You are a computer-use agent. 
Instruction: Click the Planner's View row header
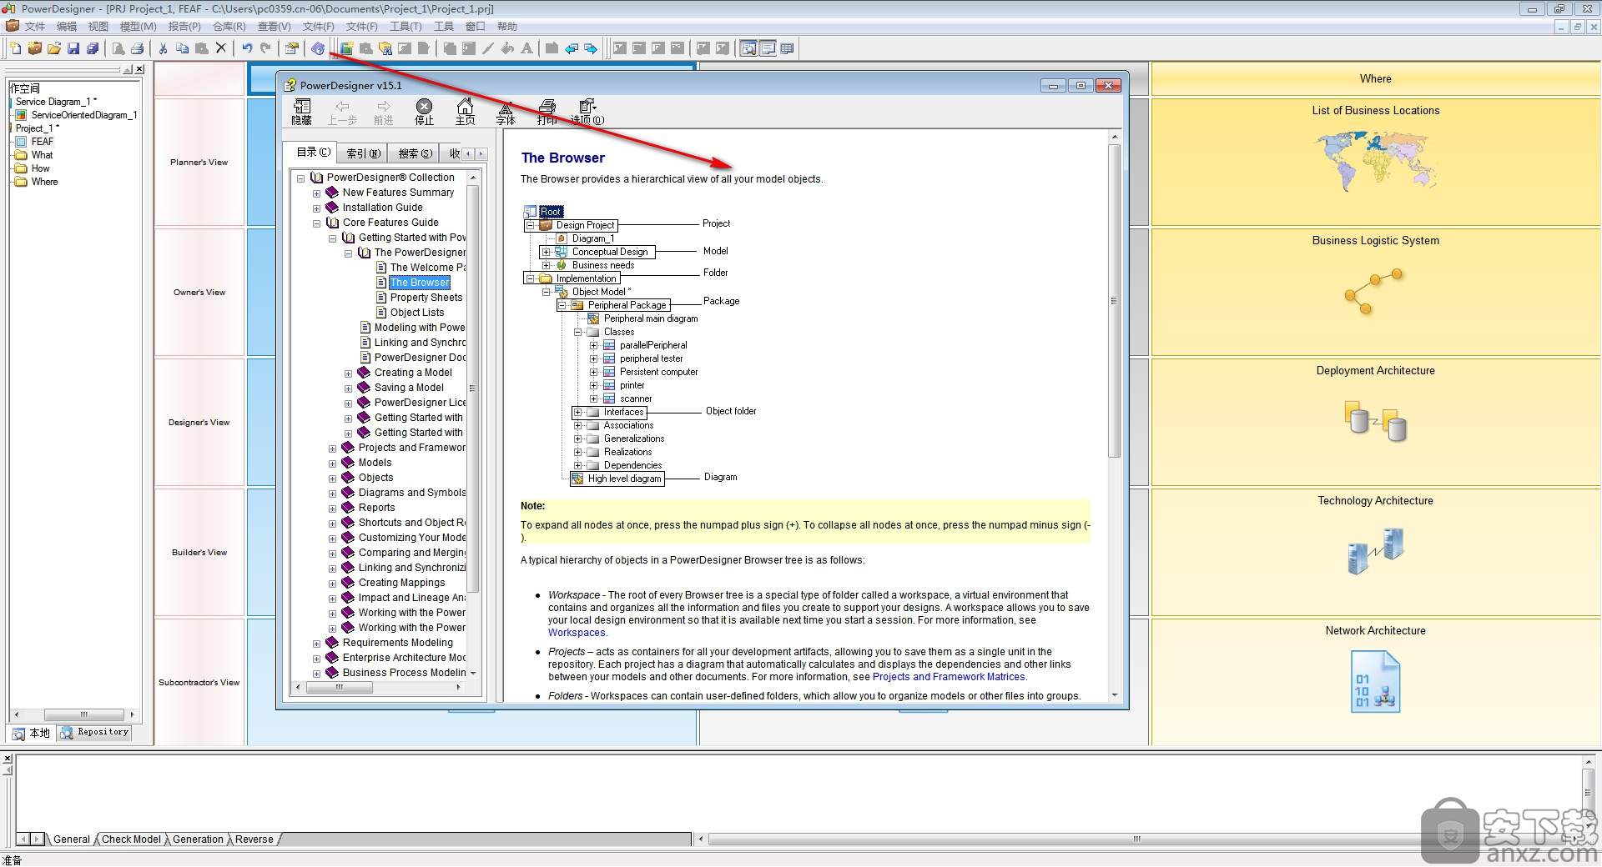[x=199, y=162]
